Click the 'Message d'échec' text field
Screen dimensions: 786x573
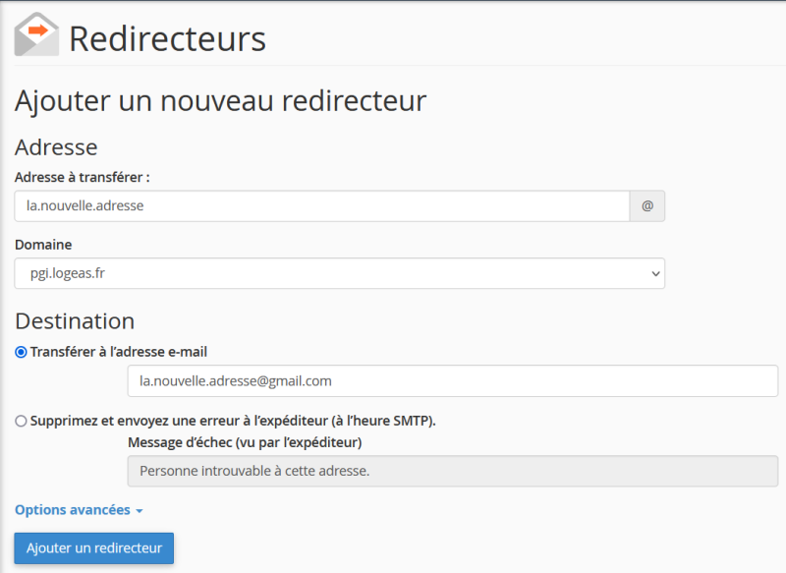pos(452,471)
